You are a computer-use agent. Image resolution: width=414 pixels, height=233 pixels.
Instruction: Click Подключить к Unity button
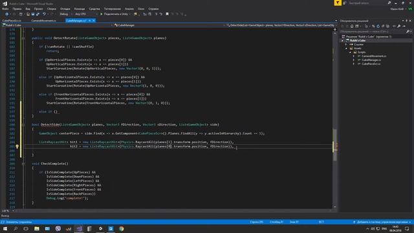[x=114, y=14]
